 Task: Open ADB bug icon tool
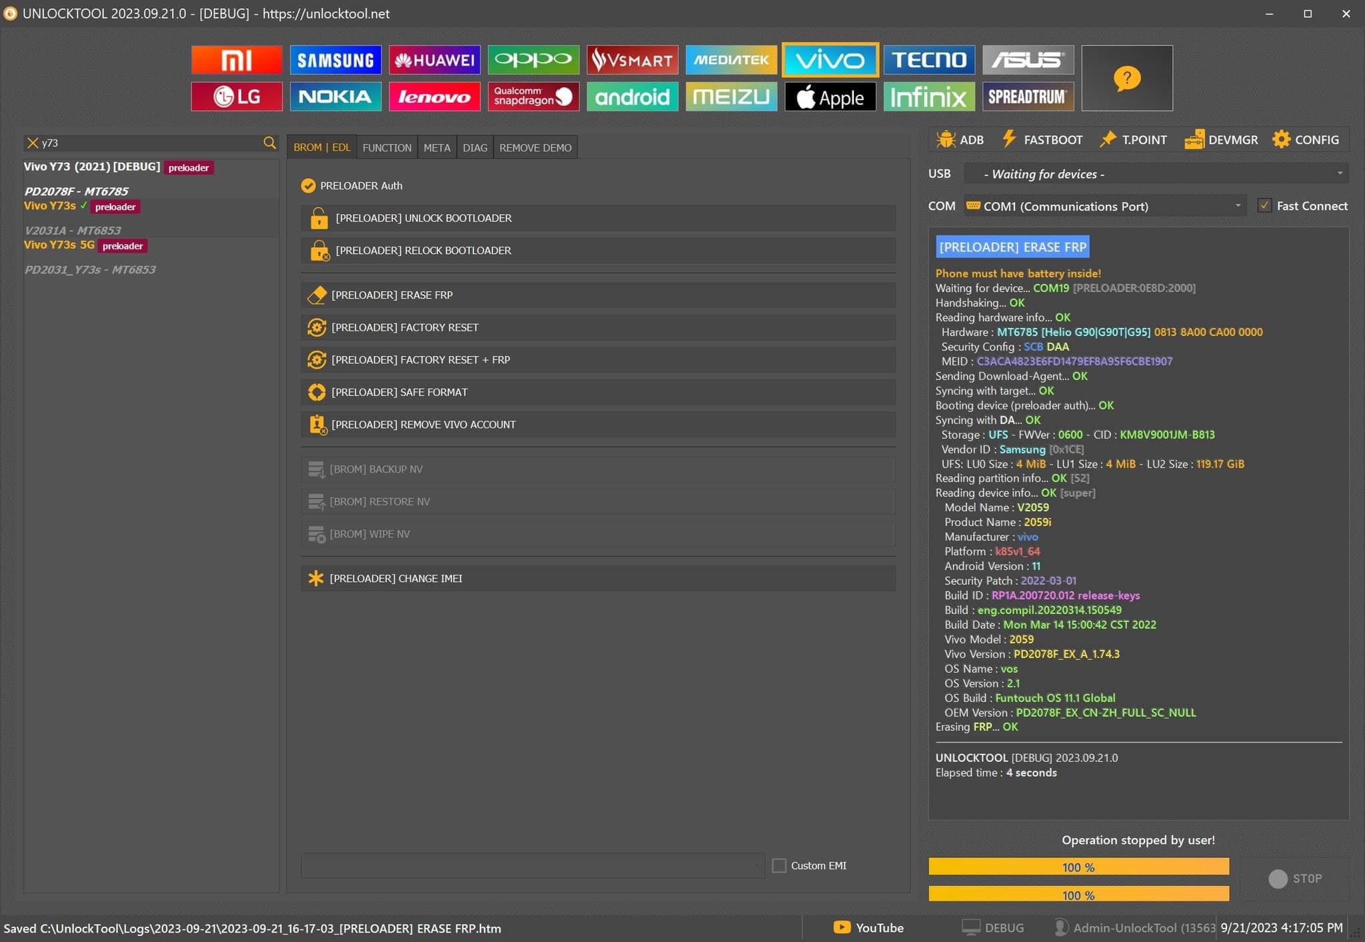[x=946, y=139]
